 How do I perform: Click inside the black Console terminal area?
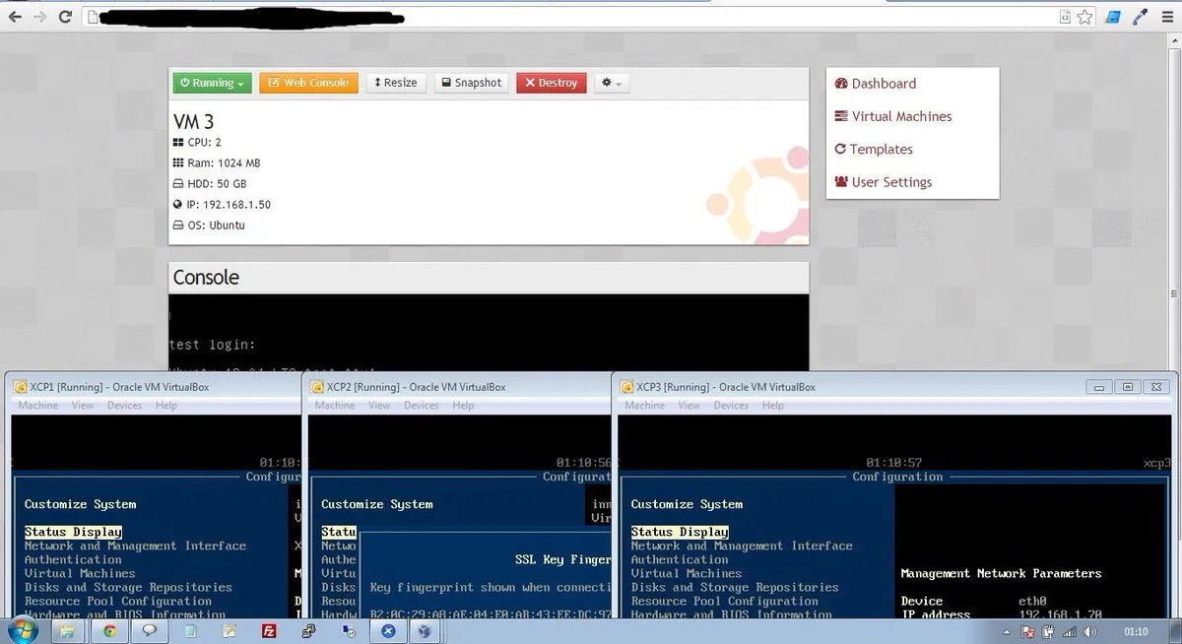(x=489, y=333)
